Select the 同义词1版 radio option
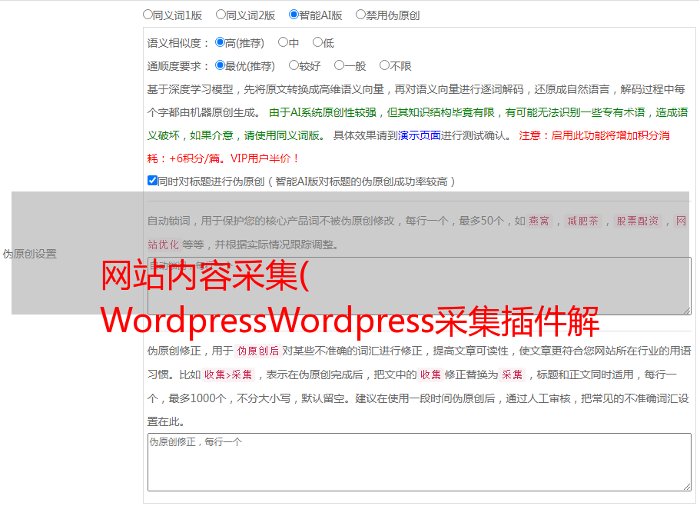Screen dimensions: 700x506 [x=148, y=15]
